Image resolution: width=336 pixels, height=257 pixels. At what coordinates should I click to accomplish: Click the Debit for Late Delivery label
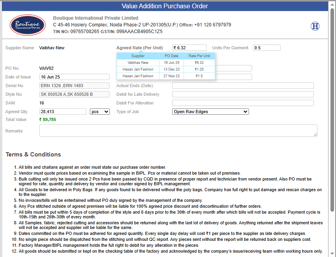click(138, 94)
